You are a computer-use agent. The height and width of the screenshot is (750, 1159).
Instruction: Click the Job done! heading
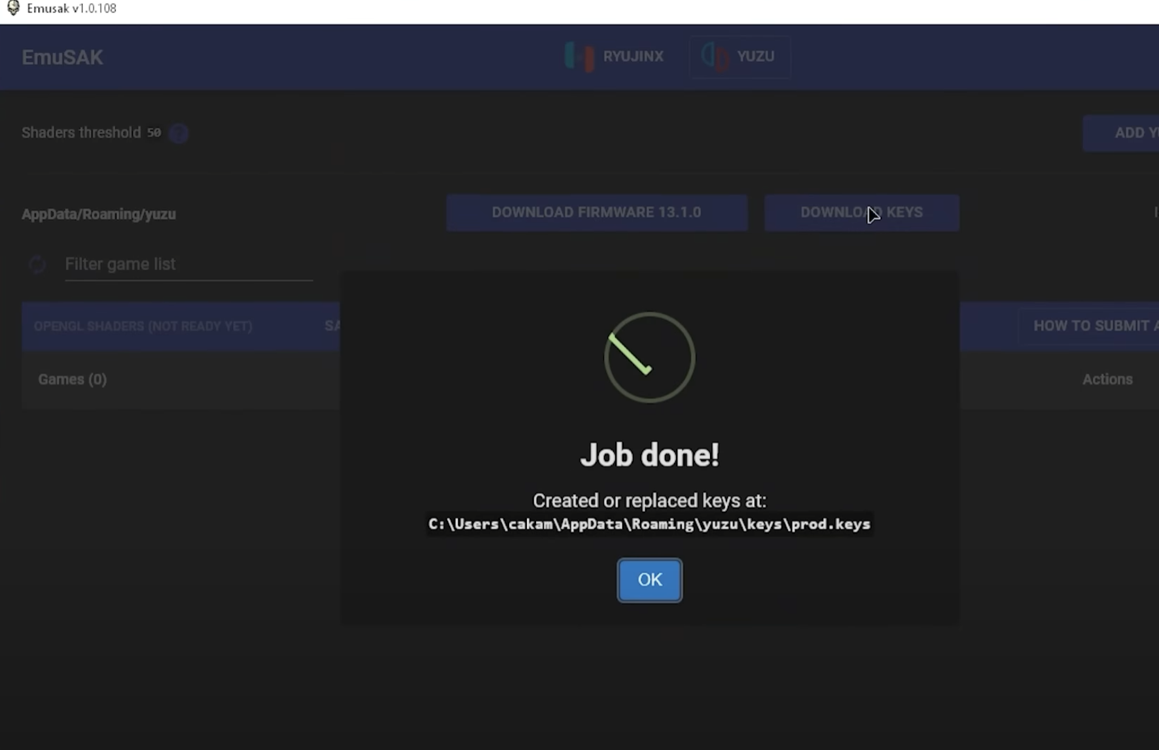(x=649, y=455)
